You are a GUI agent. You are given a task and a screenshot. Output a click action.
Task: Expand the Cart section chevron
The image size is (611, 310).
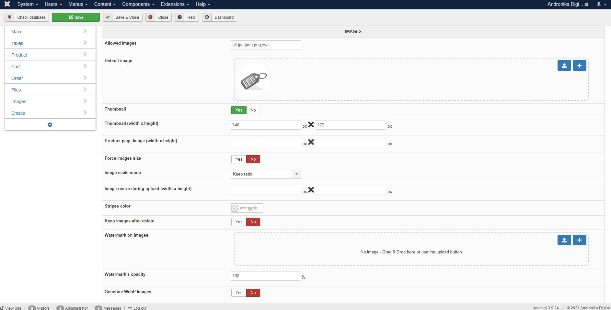(85, 66)
